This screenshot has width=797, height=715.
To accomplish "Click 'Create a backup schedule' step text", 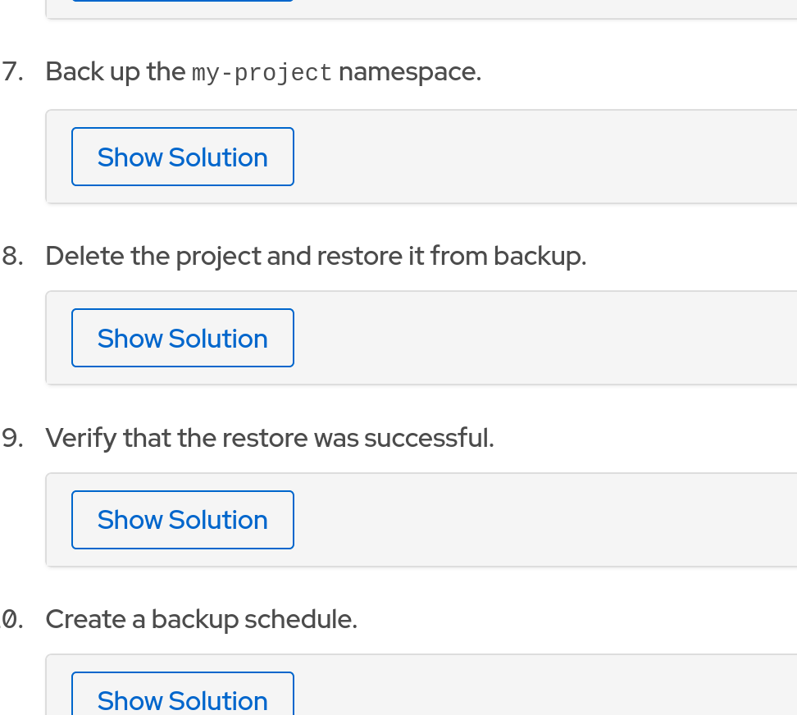I will coord(201,619).
